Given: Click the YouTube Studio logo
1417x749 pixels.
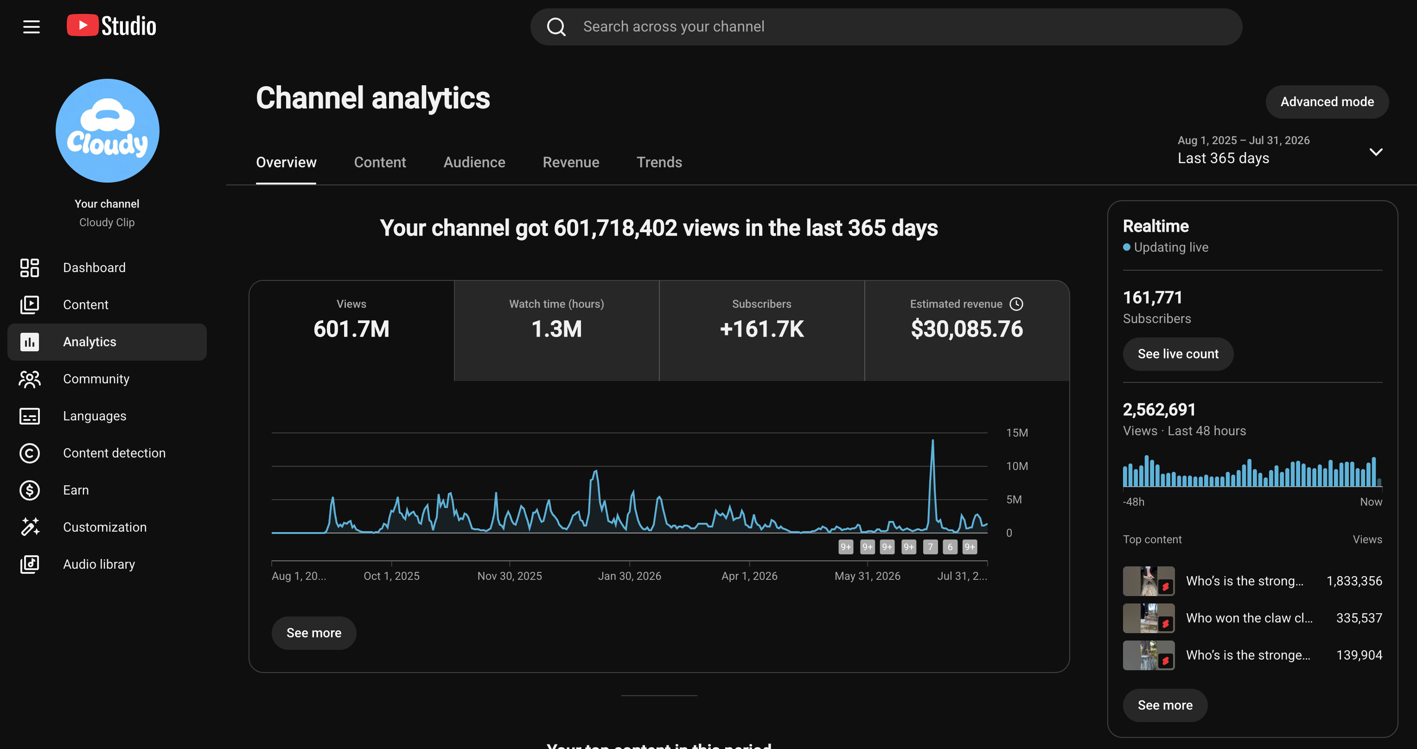Looking at the screenshot, I should [x=112, y=26].
